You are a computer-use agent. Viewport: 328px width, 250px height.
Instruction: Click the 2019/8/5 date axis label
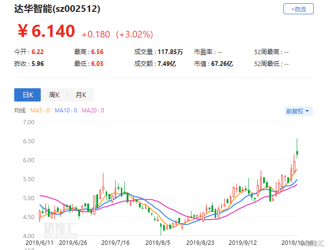(x=158, y=243)
